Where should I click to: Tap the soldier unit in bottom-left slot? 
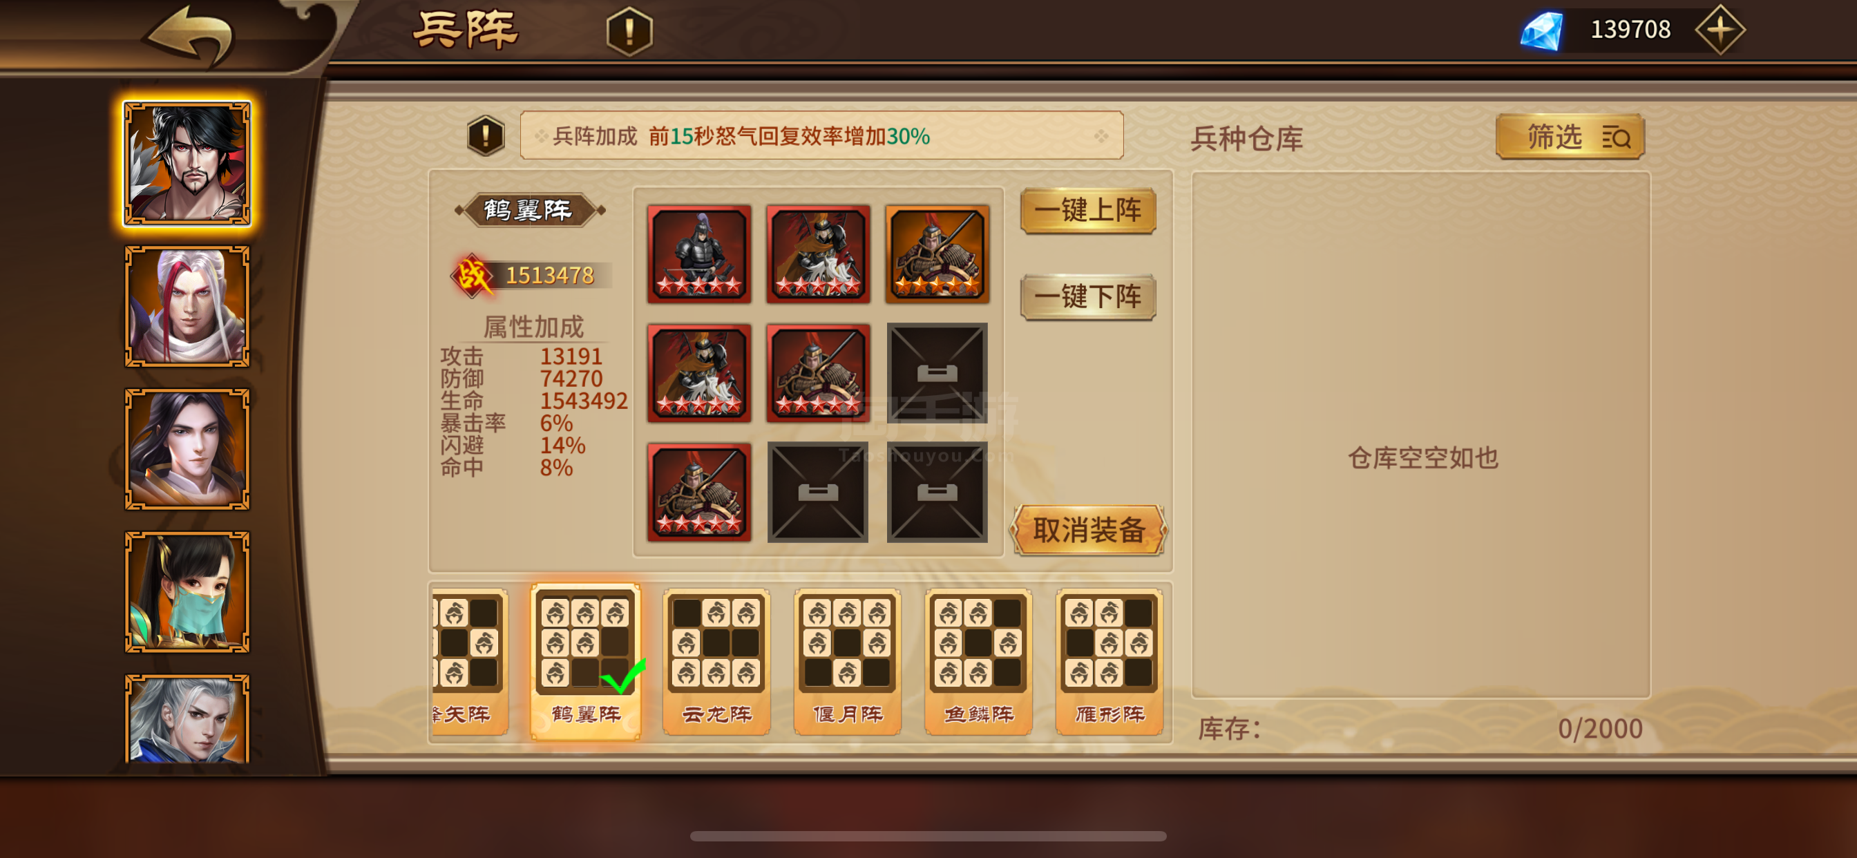(x=699, y=493)
